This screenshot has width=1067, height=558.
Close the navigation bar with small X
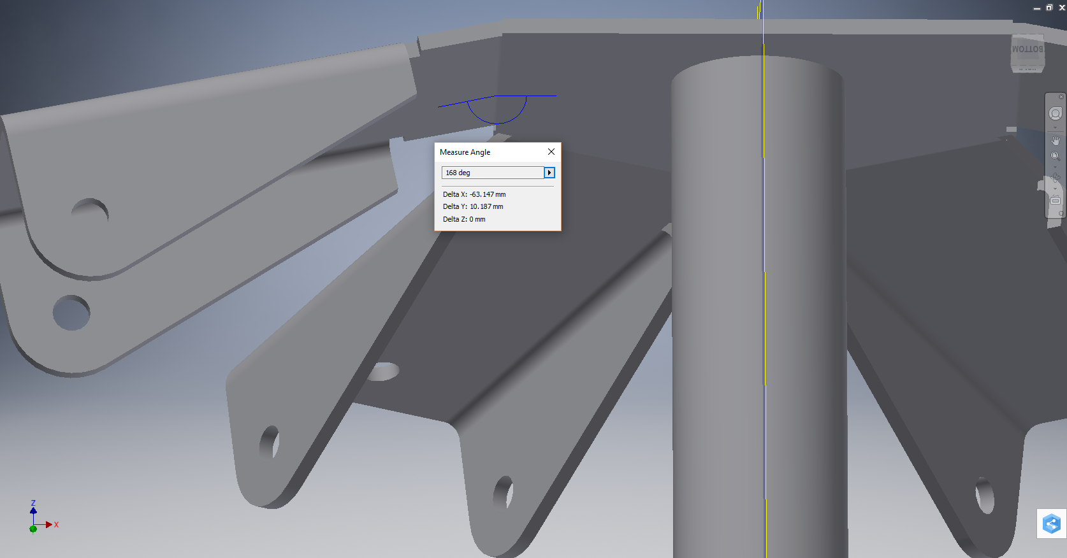click(1061, 97)
